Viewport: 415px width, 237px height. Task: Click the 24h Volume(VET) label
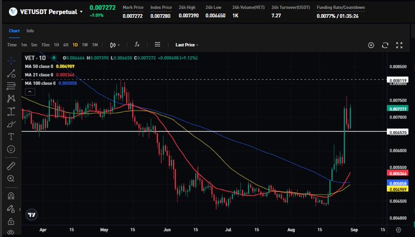click(248, 7)
